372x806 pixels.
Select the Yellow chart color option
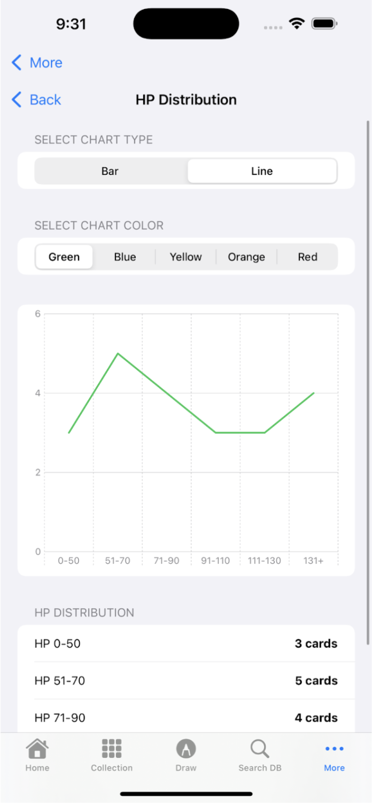(185, 257)
